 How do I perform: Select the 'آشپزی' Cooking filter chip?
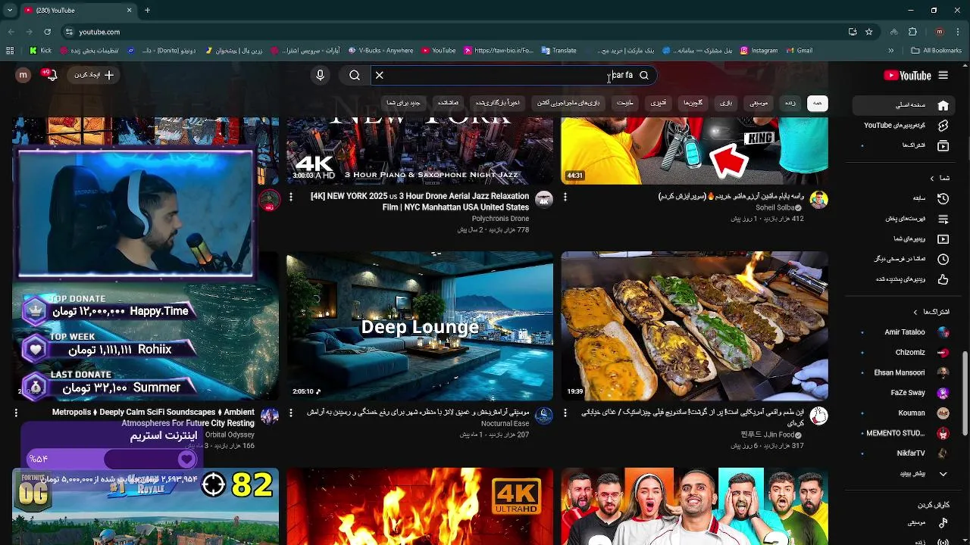click(x=658, y=103)
